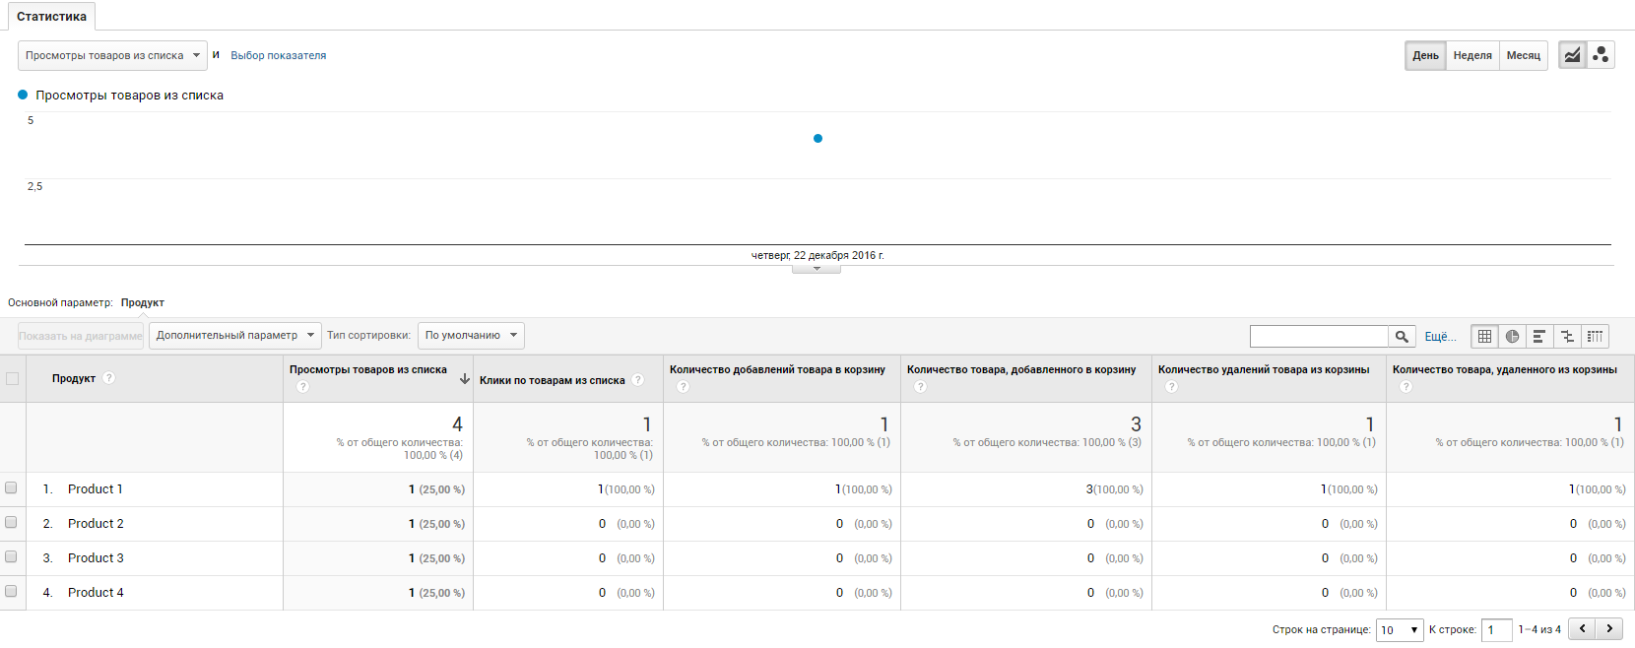Click Product 1 row label
The image size is (1635, 648).
(96, 488)
